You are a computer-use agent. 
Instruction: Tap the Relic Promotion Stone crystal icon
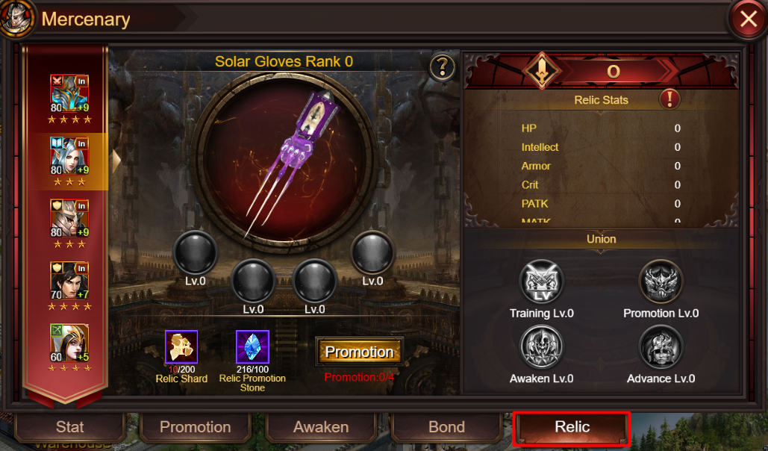tap(252, 346)
